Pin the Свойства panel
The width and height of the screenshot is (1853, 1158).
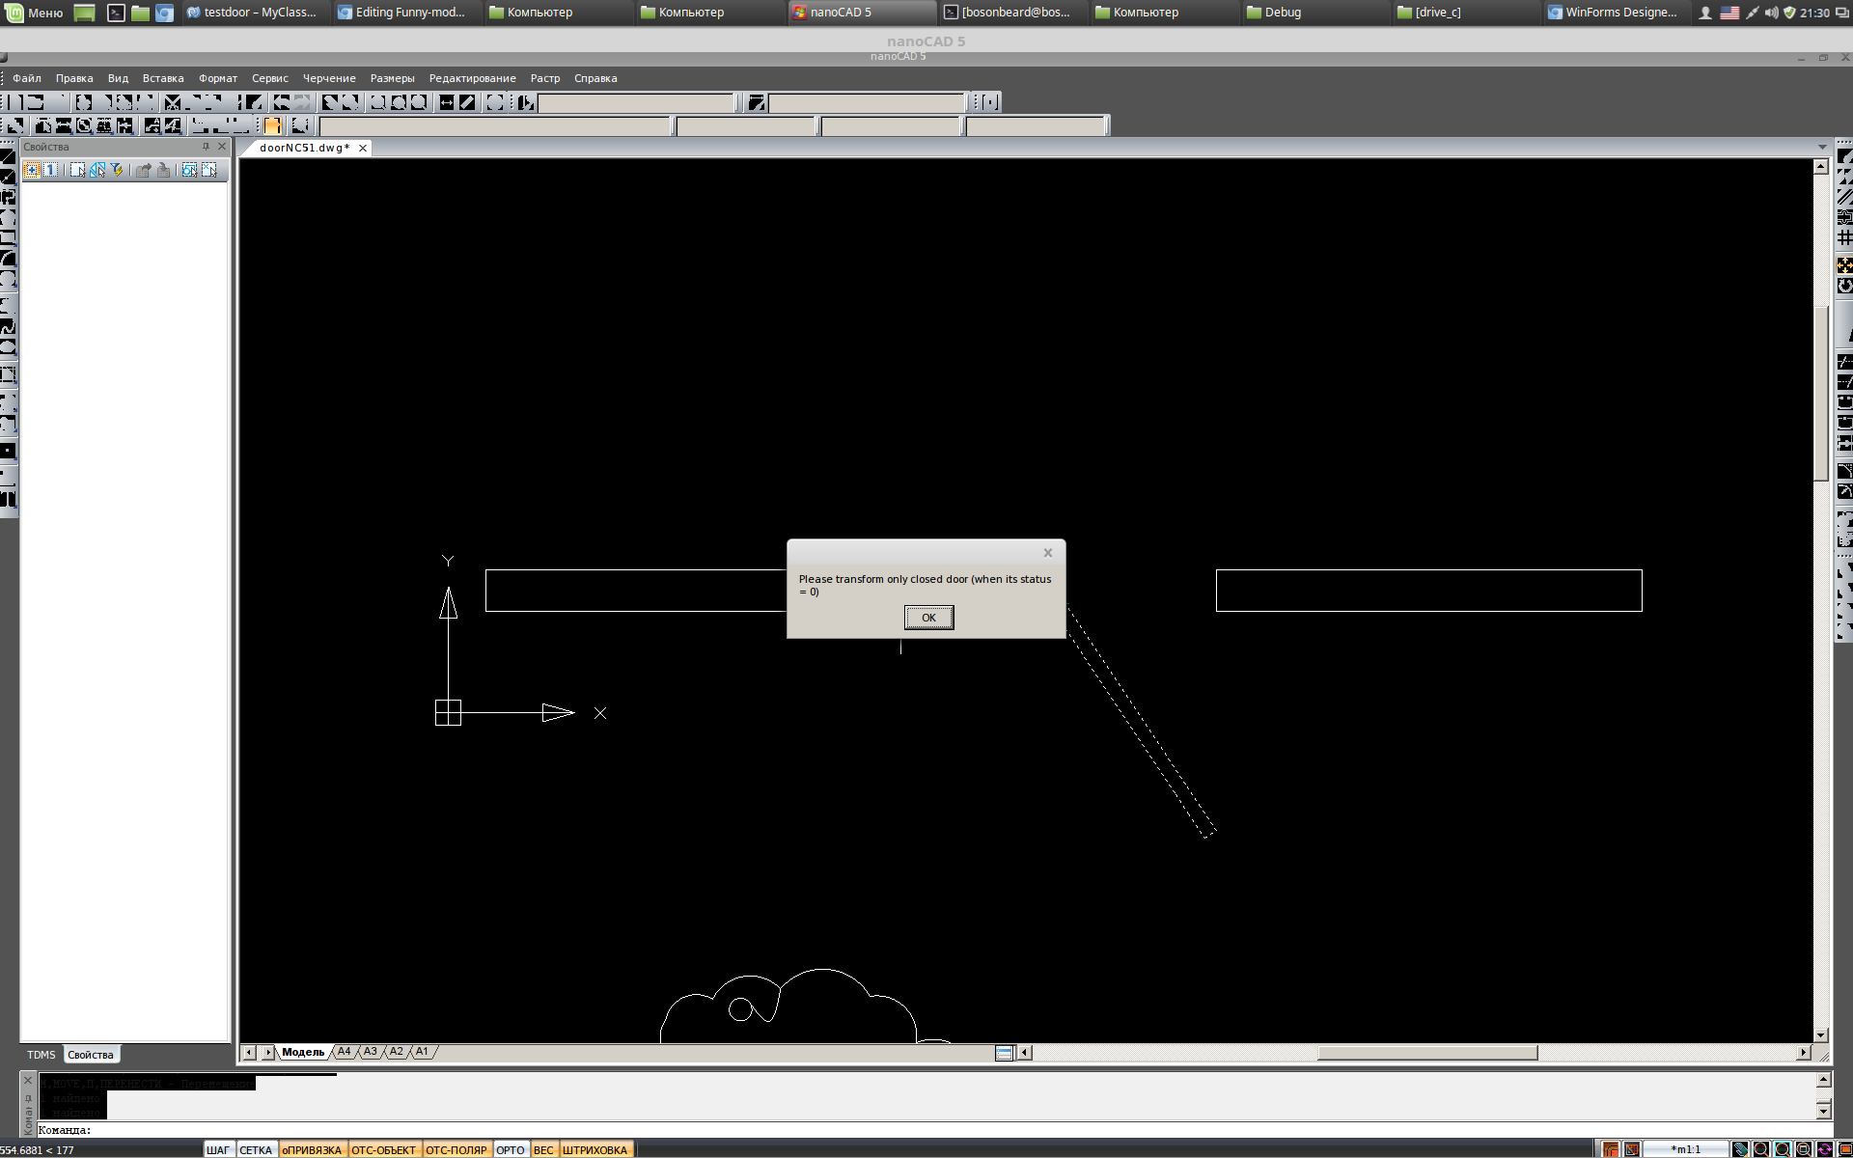click(x=206, y=147)
